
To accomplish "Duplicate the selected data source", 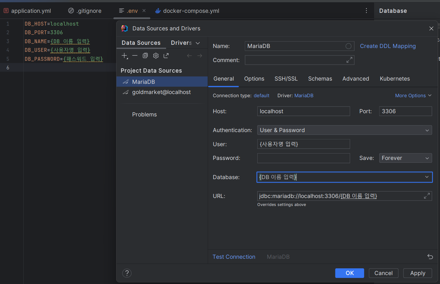I will click(x=145, y=56).
